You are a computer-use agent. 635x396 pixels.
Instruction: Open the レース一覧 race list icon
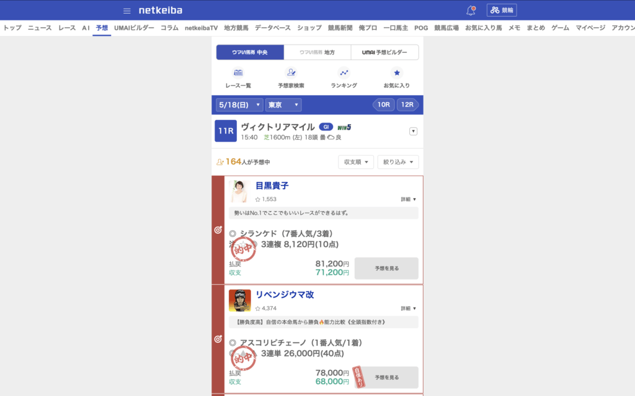coord(238,73)
